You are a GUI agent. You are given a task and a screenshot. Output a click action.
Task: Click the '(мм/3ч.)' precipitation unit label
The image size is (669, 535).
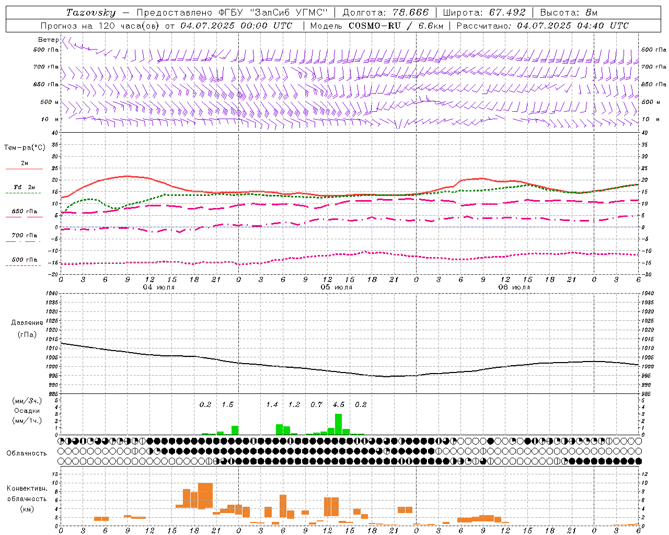pos(27,401)
